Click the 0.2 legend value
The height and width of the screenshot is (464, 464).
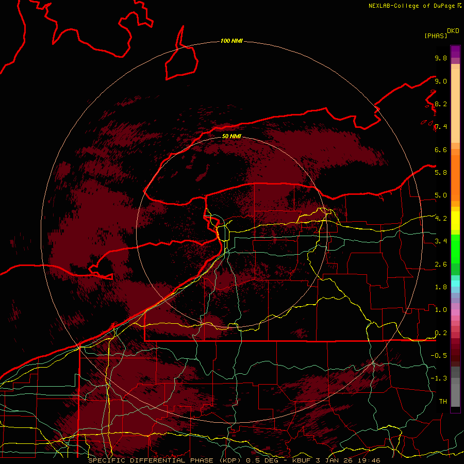(441, 333)
